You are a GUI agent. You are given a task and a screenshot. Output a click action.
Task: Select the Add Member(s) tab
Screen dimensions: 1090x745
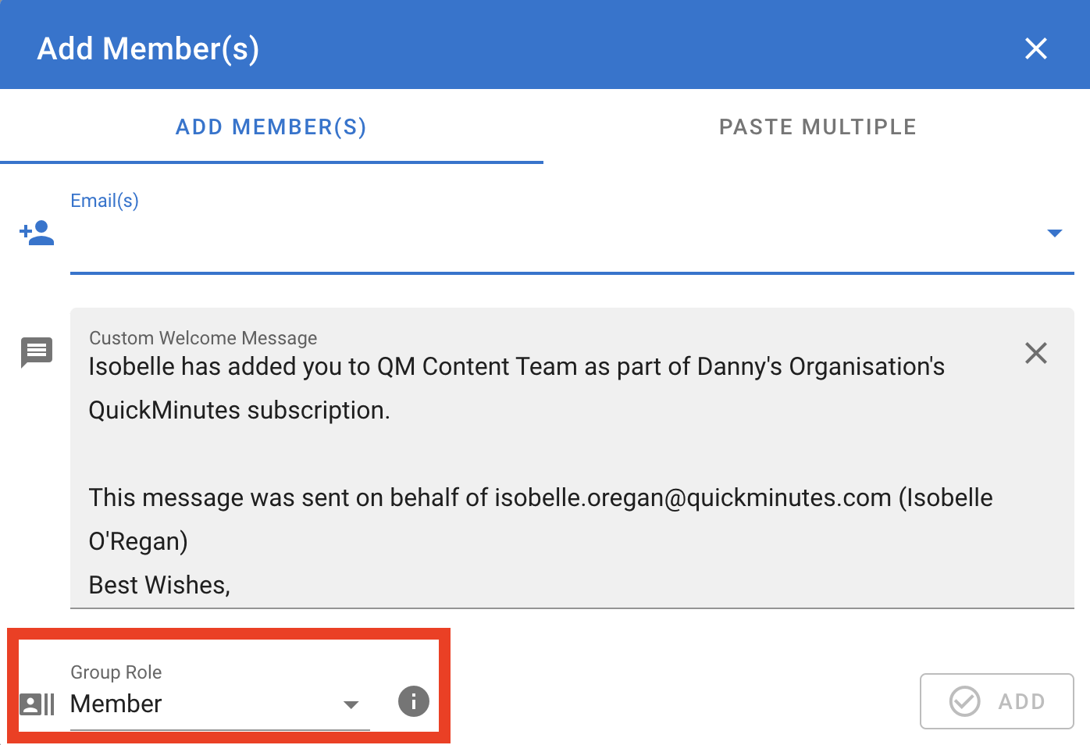tap(271, 127)
